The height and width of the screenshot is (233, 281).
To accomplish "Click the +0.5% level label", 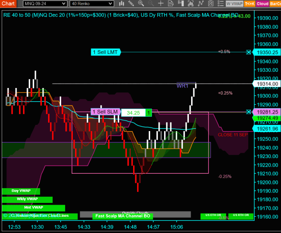I will [224, 52].
